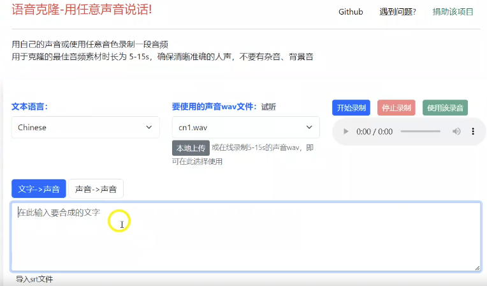Click the 0:00 / 0:00 time display
The height and width of the screenshot is (286, 487).
[x=375, y=132]
